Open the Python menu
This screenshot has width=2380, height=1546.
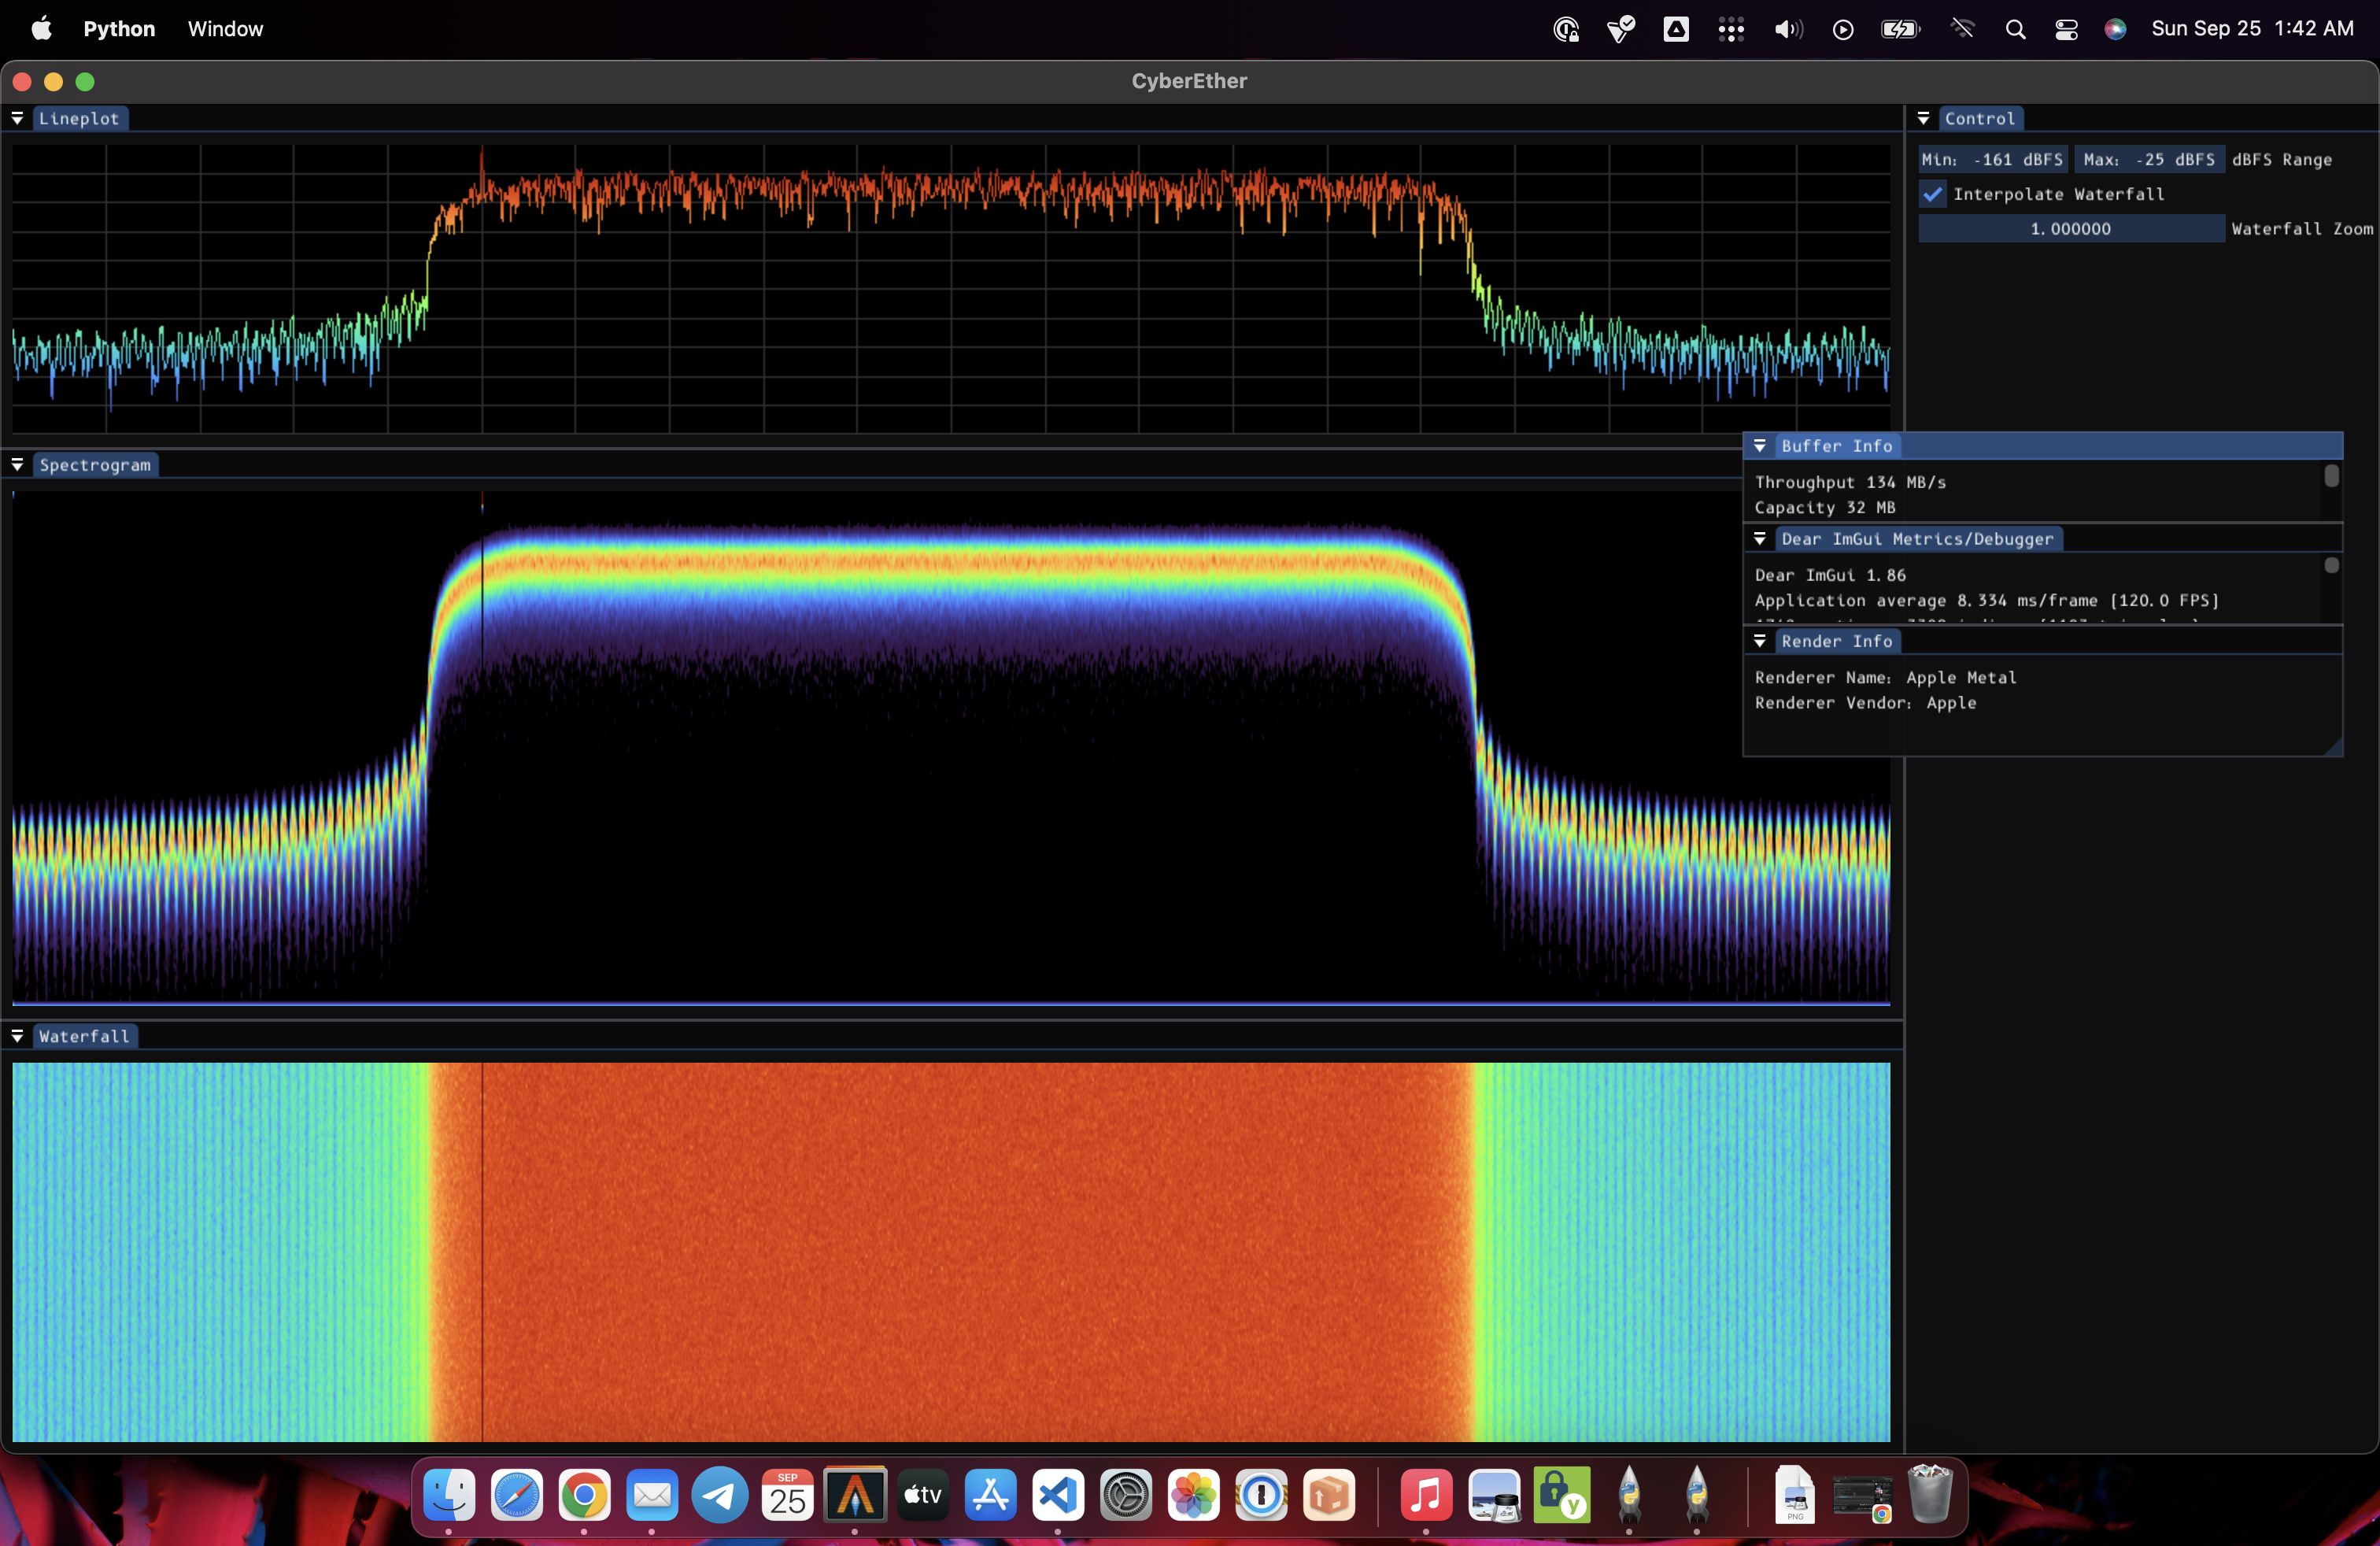point(119,29)
